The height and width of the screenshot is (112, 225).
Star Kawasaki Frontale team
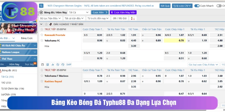42,35
